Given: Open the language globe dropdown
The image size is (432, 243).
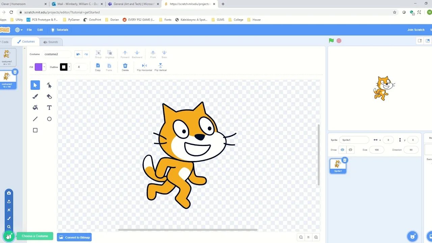Looking at the screenshot, I should [19, 30].
